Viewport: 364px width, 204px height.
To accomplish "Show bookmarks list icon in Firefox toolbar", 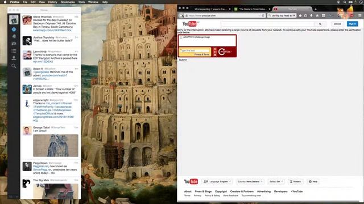I will point(305,15).
